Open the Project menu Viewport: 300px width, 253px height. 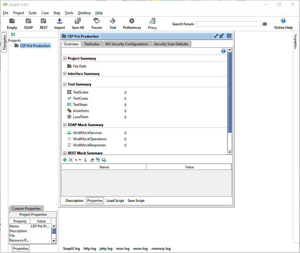(x=19, y=13)
